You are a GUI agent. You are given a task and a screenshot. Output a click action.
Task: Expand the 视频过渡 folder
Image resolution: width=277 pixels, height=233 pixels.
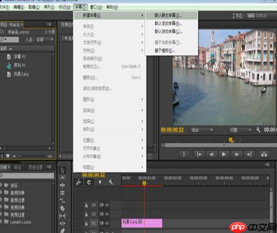pyautogui.click(x=1, y=214)
